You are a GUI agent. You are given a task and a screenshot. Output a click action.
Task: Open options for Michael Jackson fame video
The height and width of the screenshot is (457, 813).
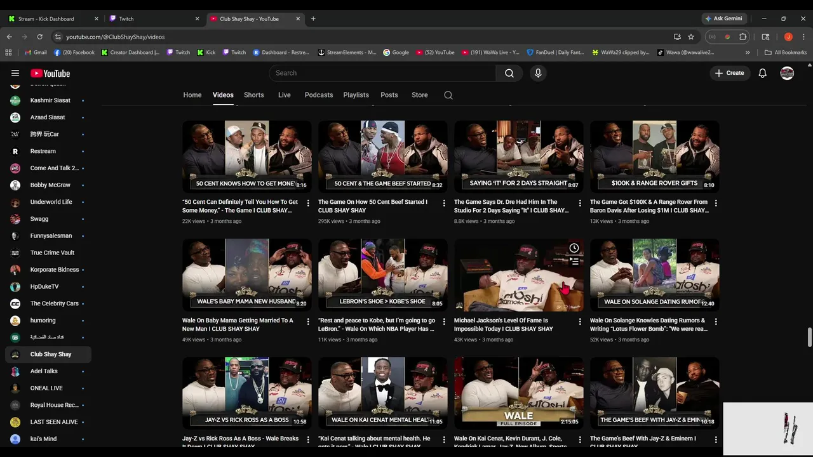(x=580, y=322)
